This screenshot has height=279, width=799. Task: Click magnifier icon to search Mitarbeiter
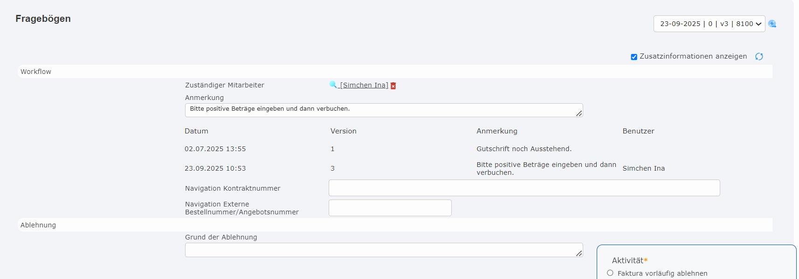point(333,85)
